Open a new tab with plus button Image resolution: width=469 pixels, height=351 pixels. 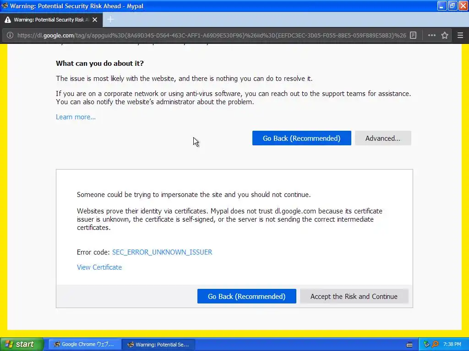pyautogui.click(x=110, y=19)
